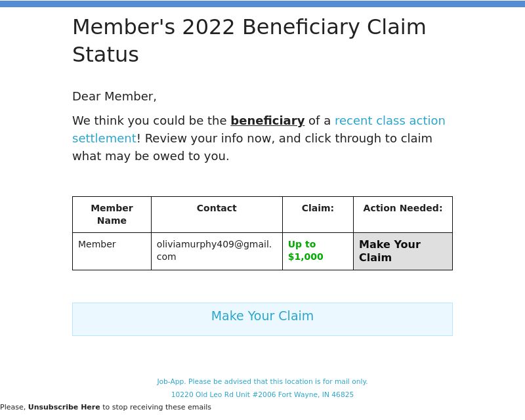525x420 pixels.
Task: Click the "to stop receiving these emails" text
Action: (157, 407)
